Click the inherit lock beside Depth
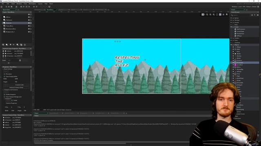Viewport: 261px width, 146px height. tap(20, 60)
